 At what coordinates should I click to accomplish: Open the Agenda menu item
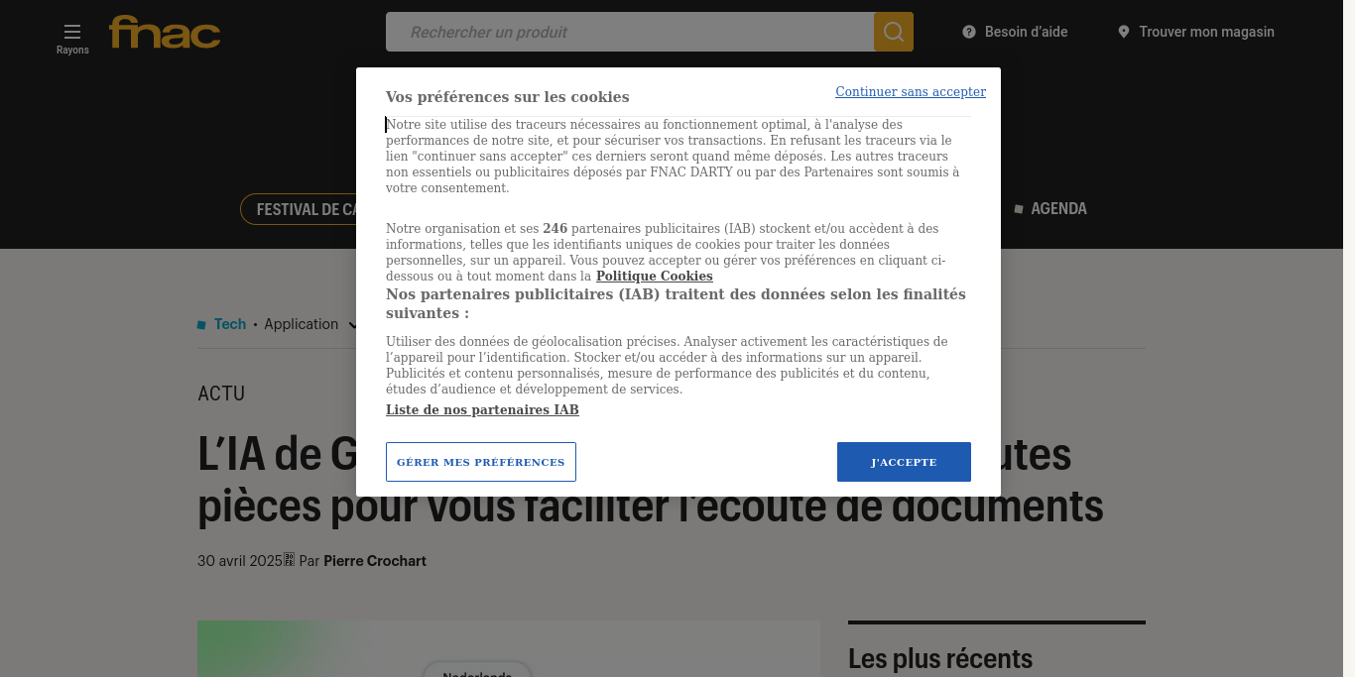(1050, 209)
